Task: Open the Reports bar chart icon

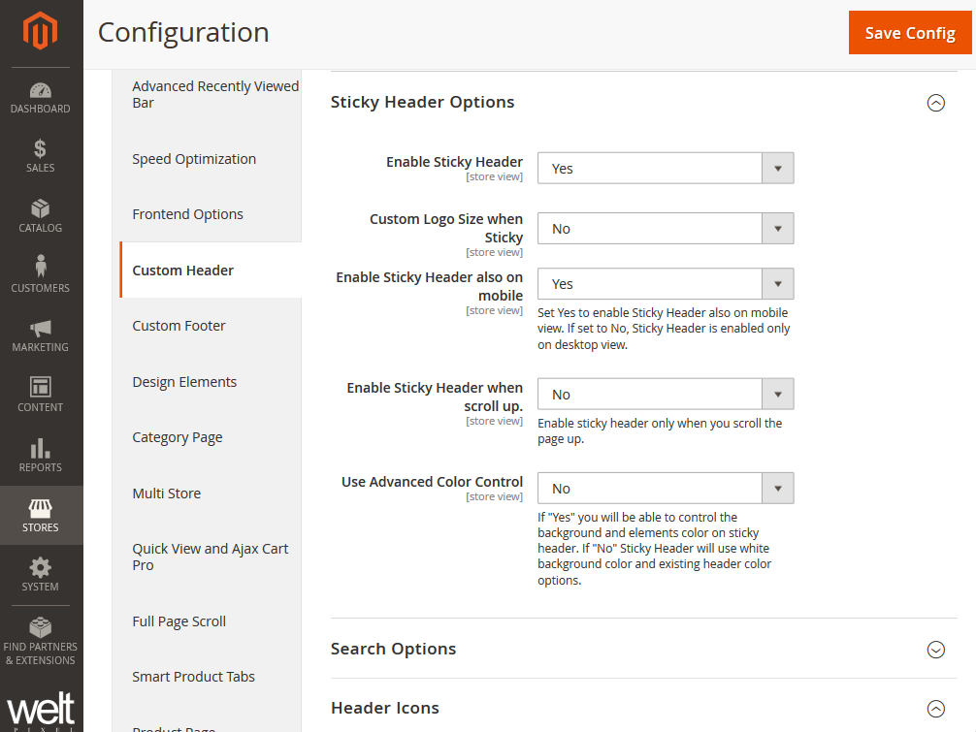Action: pos(41,448)
